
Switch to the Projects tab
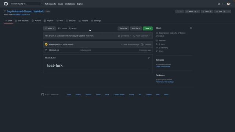pos(48,21)
